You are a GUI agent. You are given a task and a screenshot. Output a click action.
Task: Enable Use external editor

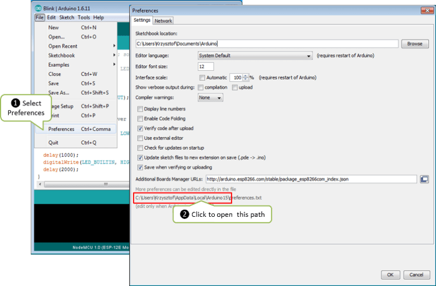tap(140, 138)
